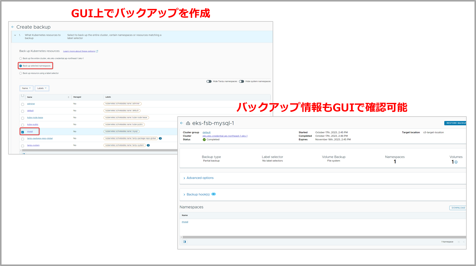Open the Name filter dropdown
476x266 pixels.
(x=26, y=88)
